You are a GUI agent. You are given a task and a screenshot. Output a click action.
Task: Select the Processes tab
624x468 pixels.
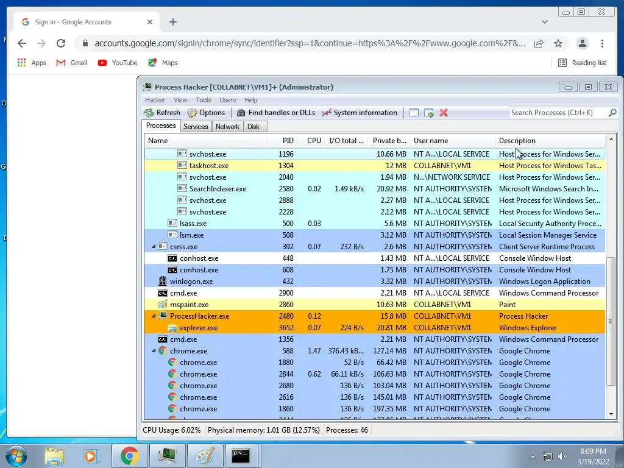click(161, 126)
